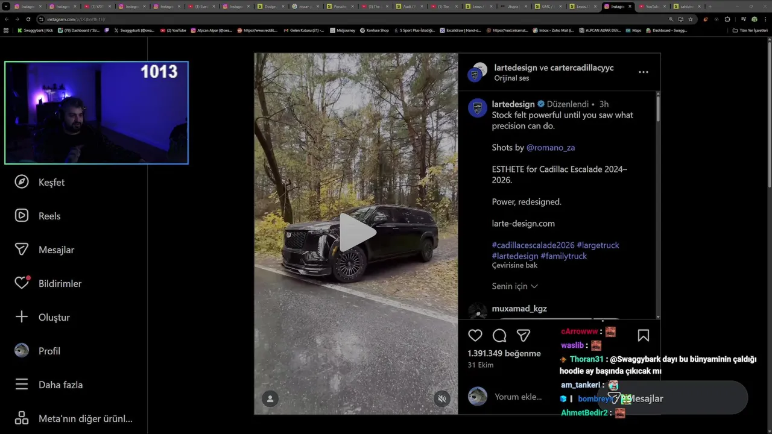
Task: Open Keşfet (Explore) in Instagram sidebar
Action: (40, 182)
